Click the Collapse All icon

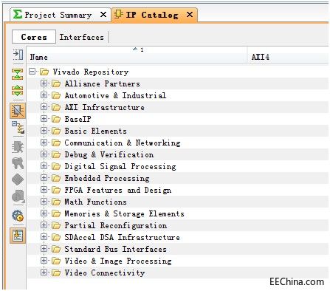point(18,74)
